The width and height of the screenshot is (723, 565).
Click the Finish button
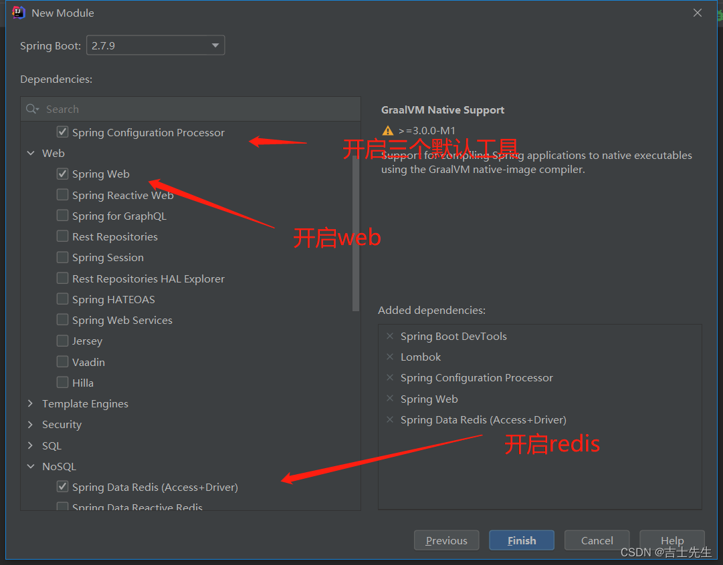click(x=521, y=540)
